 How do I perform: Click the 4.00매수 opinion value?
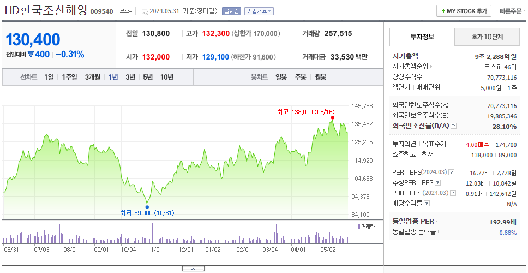pos(478,145)
